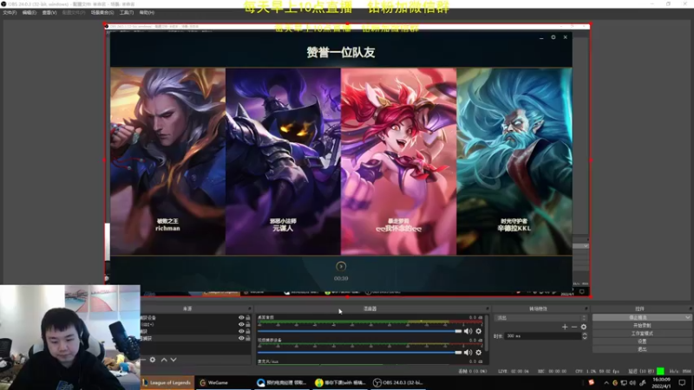
Task: Open the 场景集合(S) menu
Action: coord(102,13)
